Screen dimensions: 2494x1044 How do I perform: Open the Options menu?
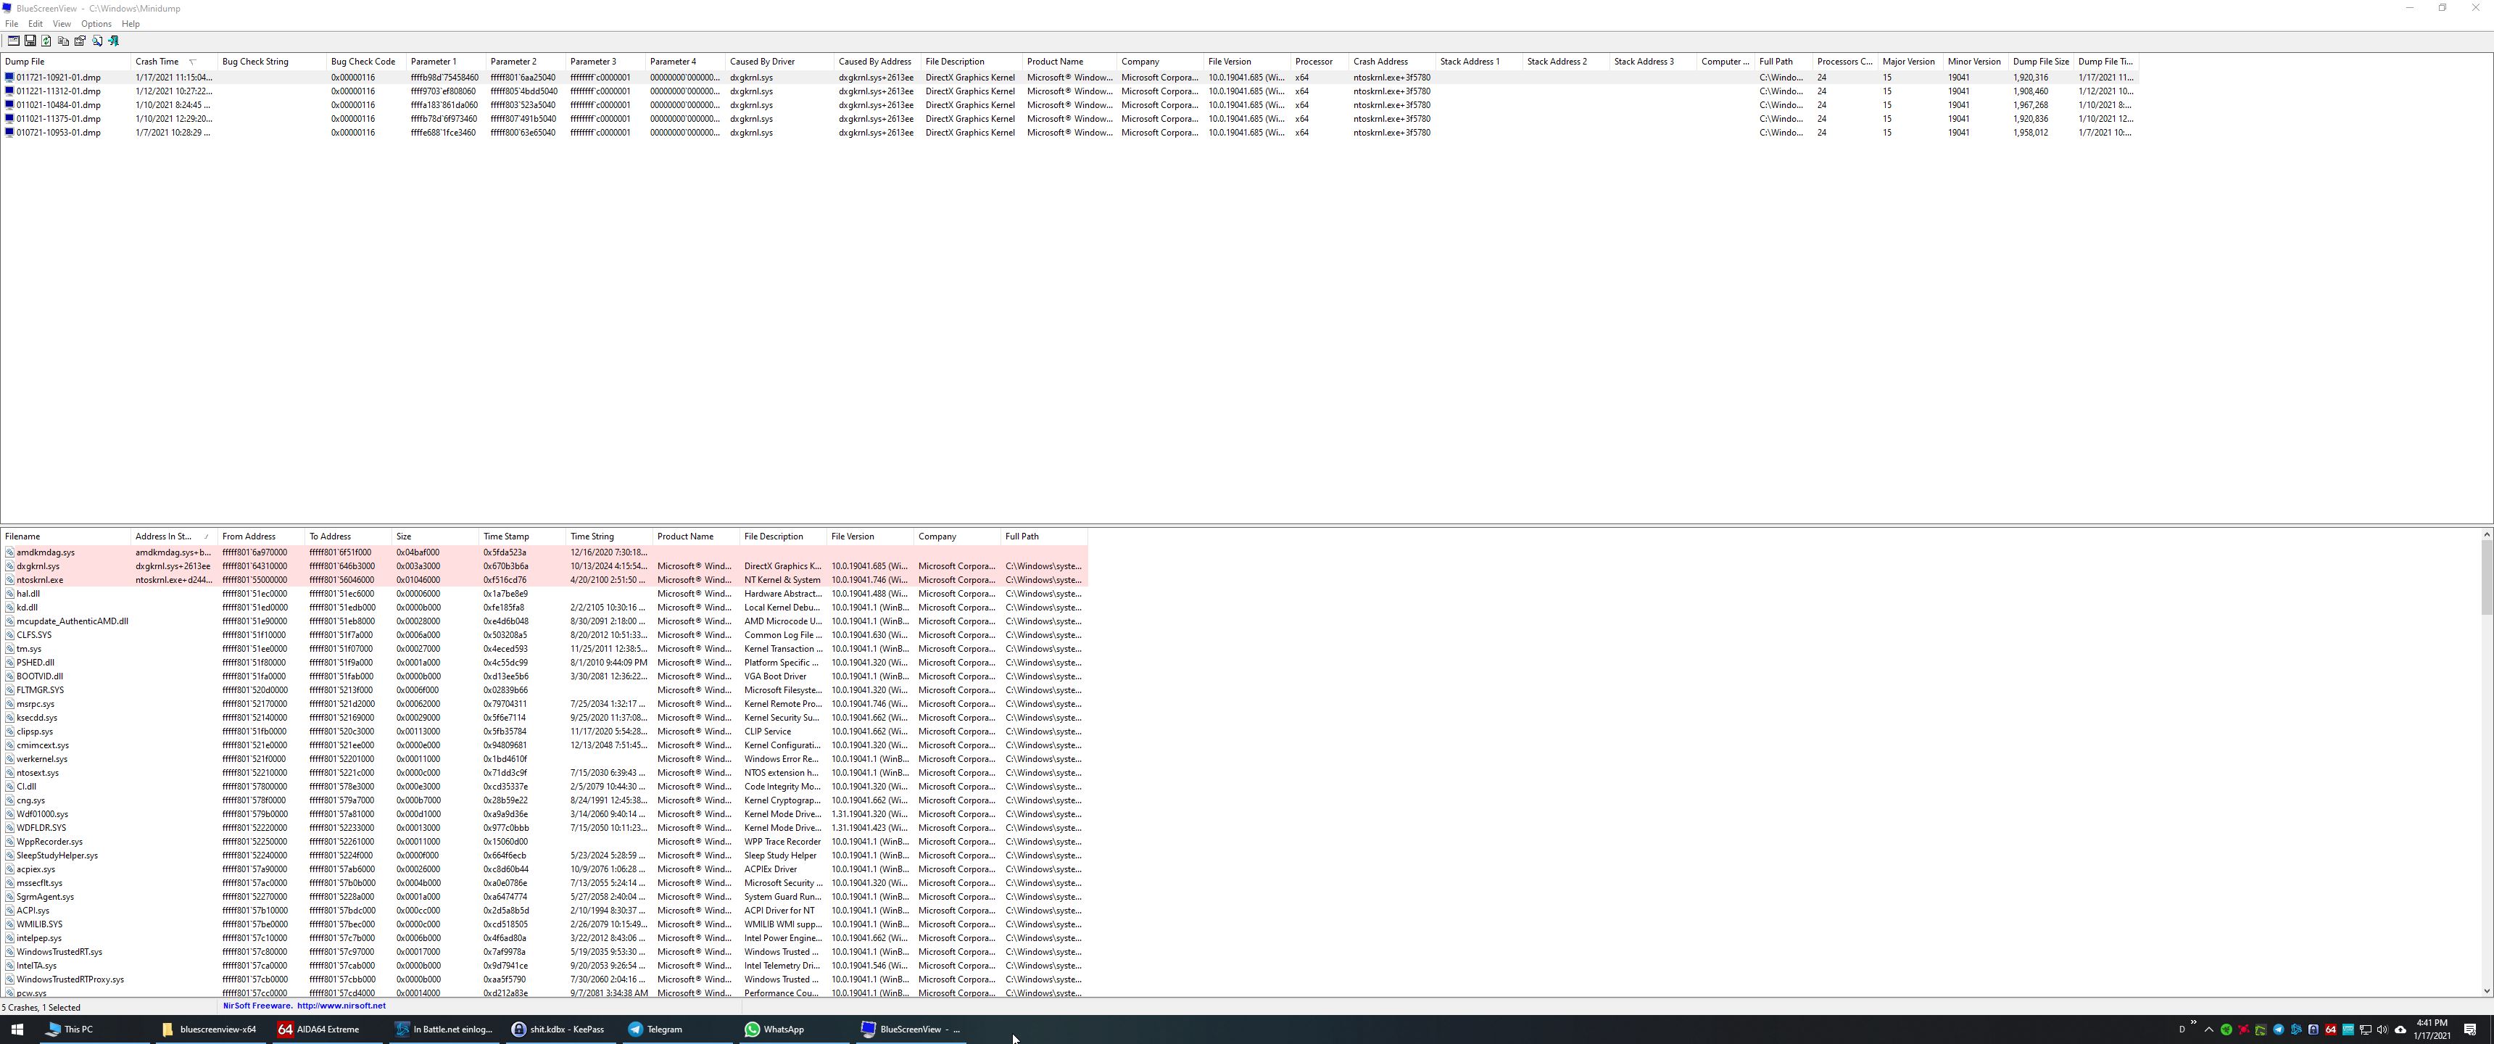(96, 23)
